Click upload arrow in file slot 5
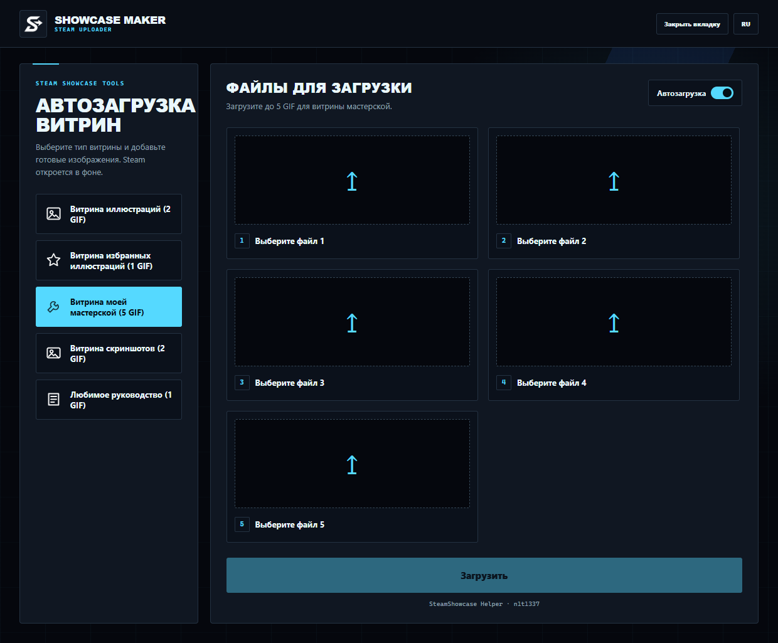Viewport: 778px width, 643px height. point(352,465)
